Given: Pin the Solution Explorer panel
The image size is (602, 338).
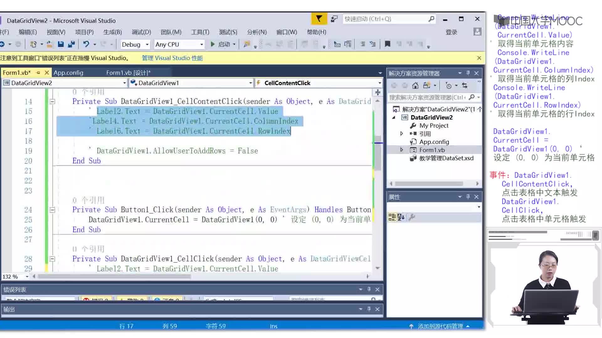Looking at the screenshot, I should point(468,73).
